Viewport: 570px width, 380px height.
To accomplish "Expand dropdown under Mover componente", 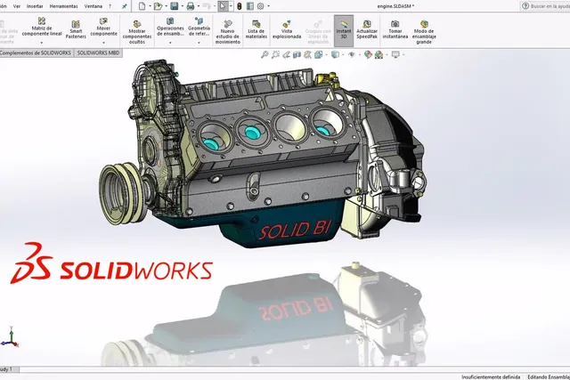I will (103, 43).
